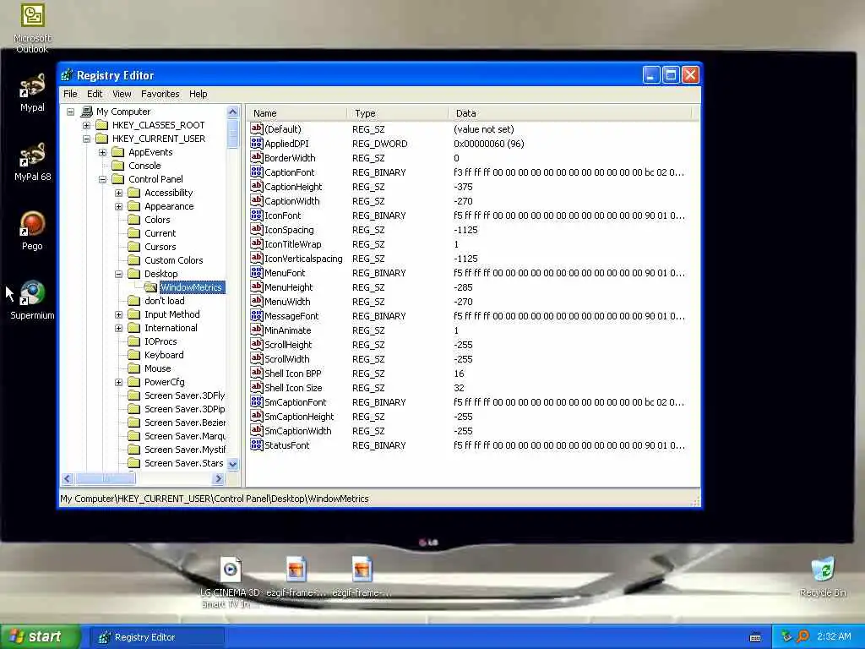Viewport: 865px width, 649px height.
Task: Click the tree scroll up arrow
Action: (x=233, y=112)
